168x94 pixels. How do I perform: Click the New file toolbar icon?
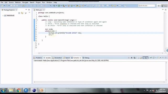2,6
